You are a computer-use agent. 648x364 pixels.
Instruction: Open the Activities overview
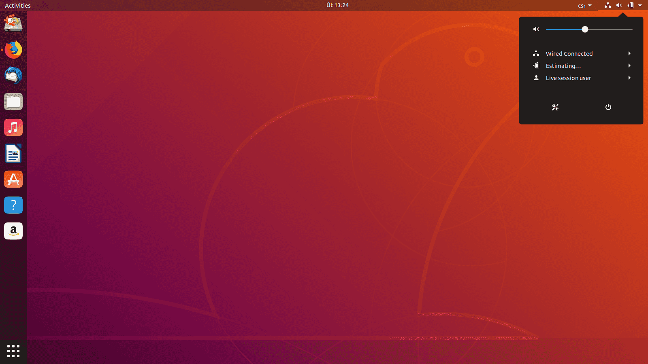coord(17,5)
